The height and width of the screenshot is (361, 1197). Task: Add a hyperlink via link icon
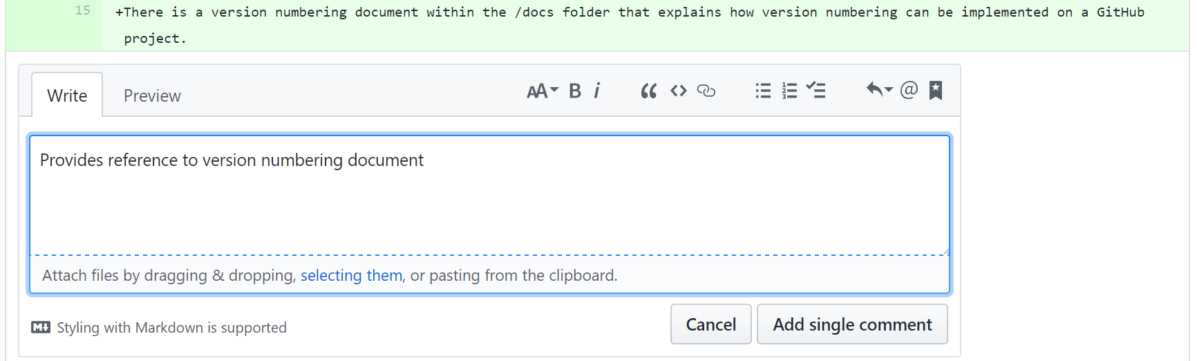[706, 91]
